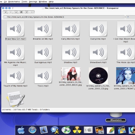
Task: Open iMovie clapperboard icon in the dock
Action: 122,130
